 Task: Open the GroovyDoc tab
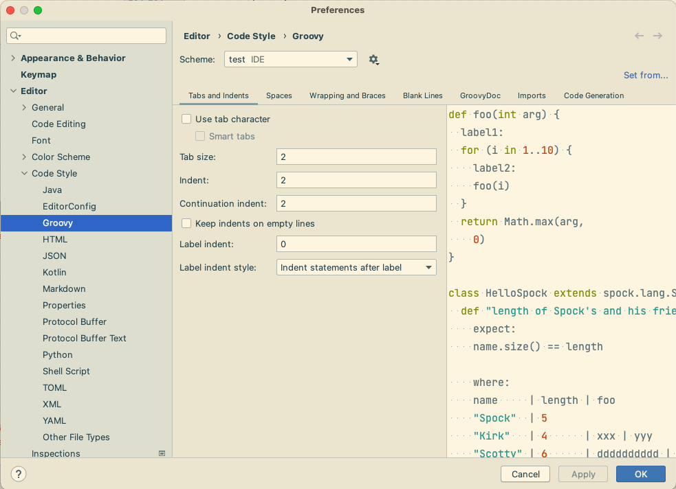480,95
